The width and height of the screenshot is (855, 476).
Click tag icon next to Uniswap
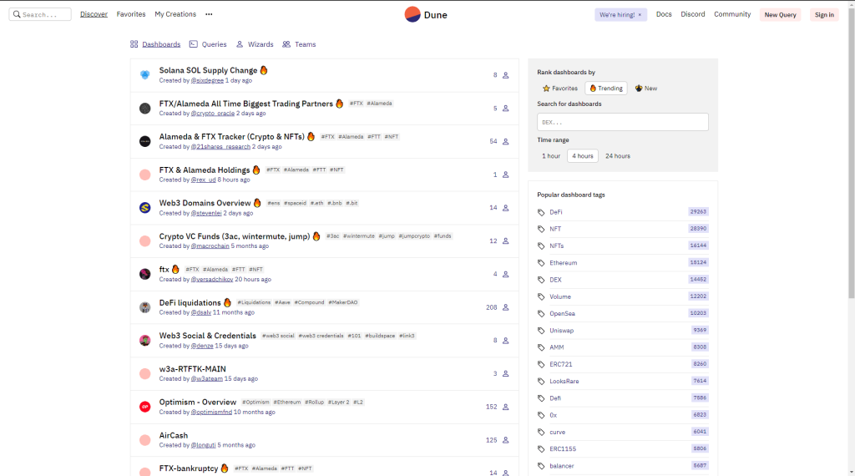pyautogui.click(x=541, y=331)
